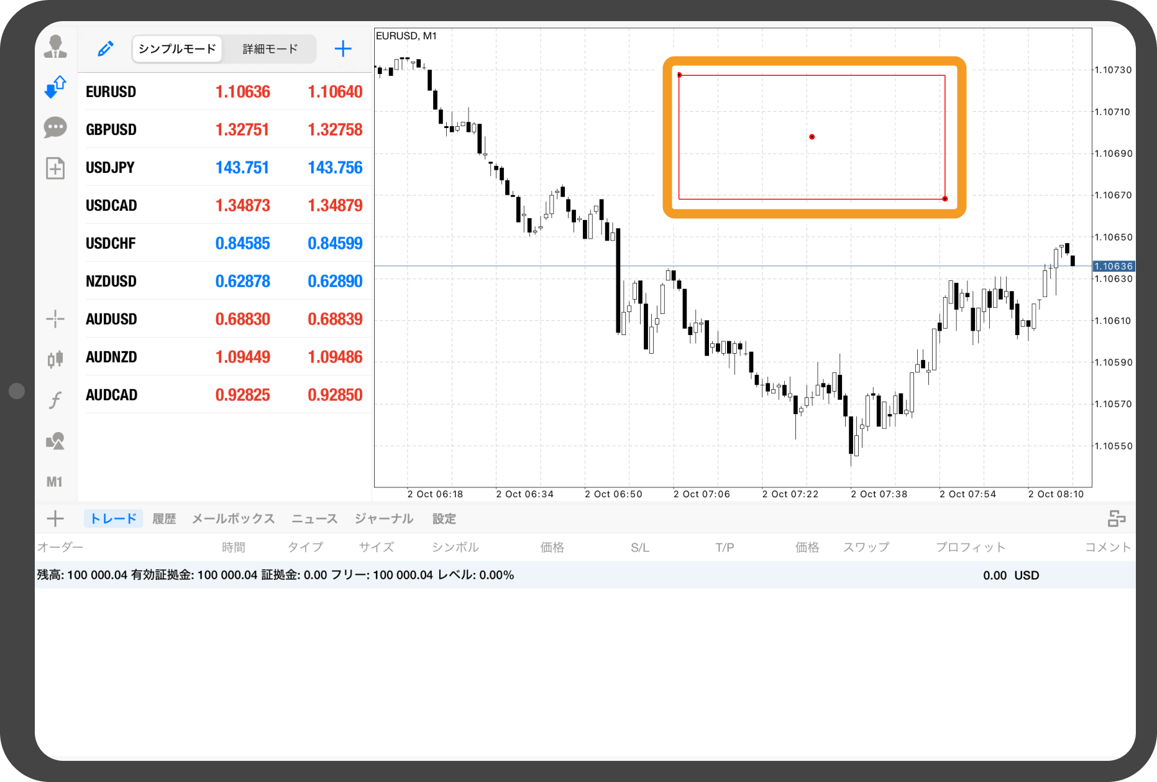Open the ニュース news tab
Screen dimensions: 1157x782
click(314, 518)
